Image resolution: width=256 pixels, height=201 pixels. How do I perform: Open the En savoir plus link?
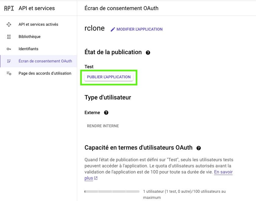(x=223, y=172)
